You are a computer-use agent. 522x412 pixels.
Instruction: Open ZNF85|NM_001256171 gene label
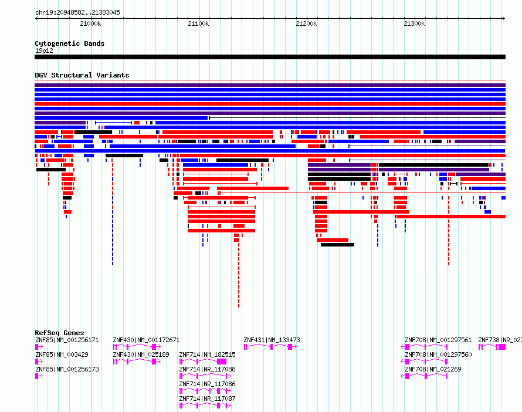[67, 340]
